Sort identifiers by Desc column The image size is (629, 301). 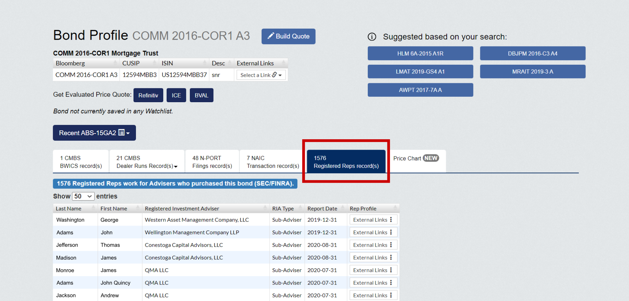(x=221, y=63)
